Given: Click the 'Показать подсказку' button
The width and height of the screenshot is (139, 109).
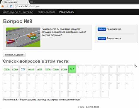Looking at the screenshot, I should pos(14,55).
